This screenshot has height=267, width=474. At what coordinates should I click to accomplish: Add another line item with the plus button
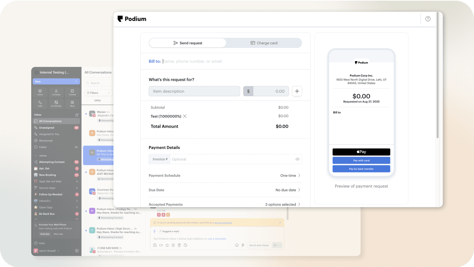[x=297, y=91]
